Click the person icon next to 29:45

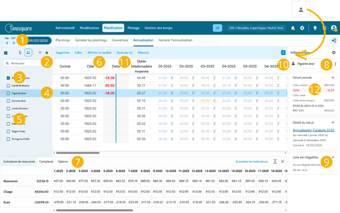(214, 86)
